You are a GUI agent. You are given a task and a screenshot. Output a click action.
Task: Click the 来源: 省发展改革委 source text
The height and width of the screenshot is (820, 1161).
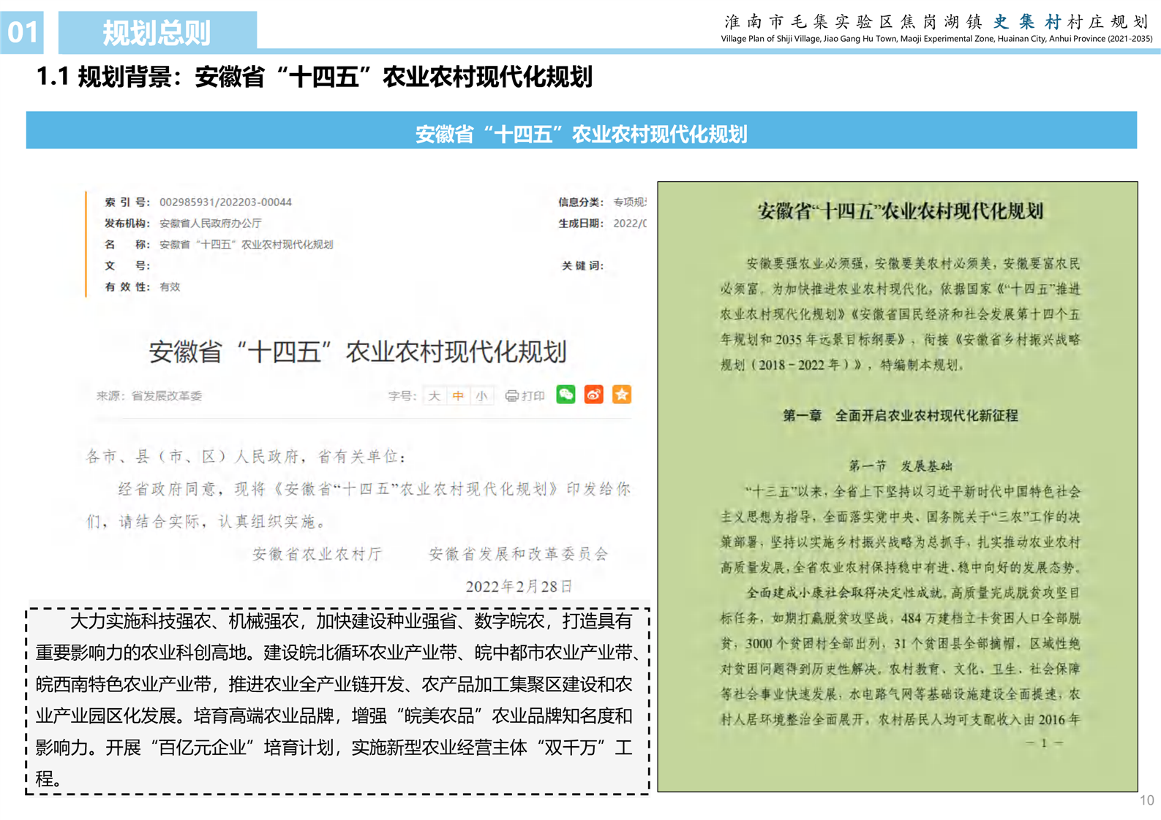pyautogui.click(x=149, y=396)
